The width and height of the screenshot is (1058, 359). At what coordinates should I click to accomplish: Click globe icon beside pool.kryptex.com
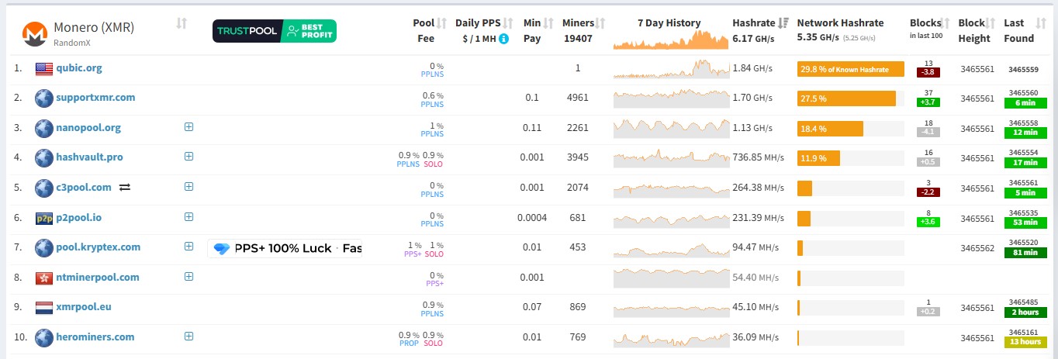pos(43,247)
